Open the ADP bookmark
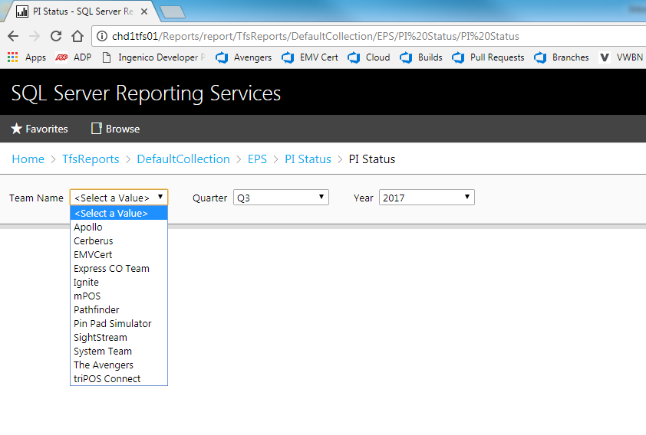 [x=74, y=57]
